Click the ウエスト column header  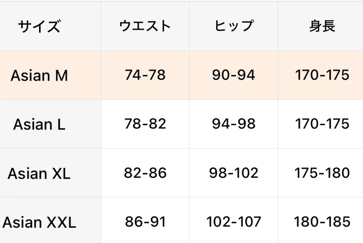145,26
